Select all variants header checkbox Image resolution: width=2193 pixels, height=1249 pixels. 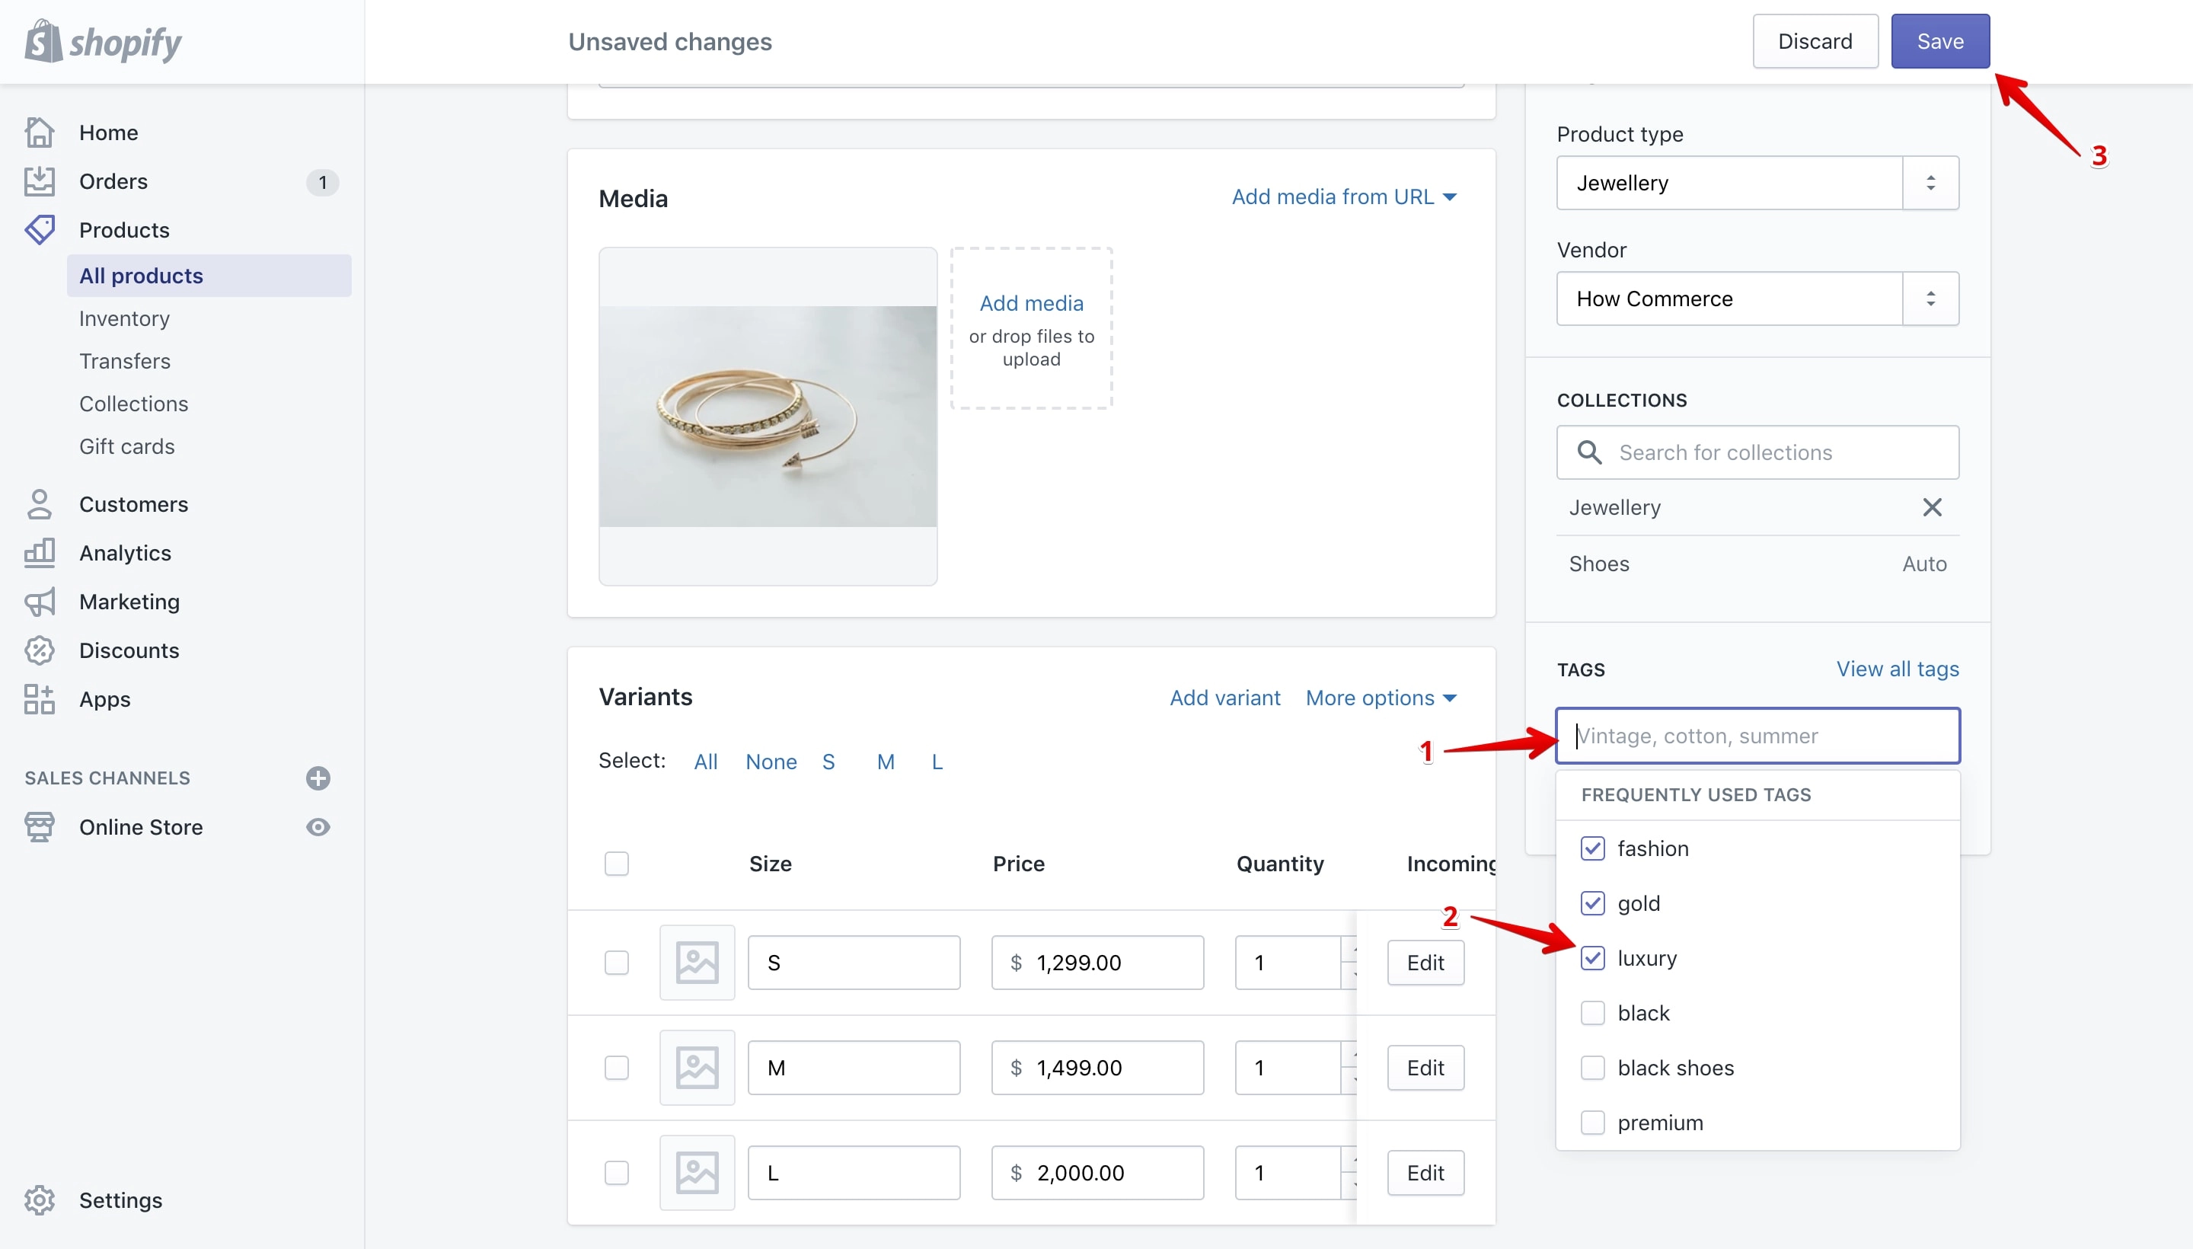[x=617, y=864]
